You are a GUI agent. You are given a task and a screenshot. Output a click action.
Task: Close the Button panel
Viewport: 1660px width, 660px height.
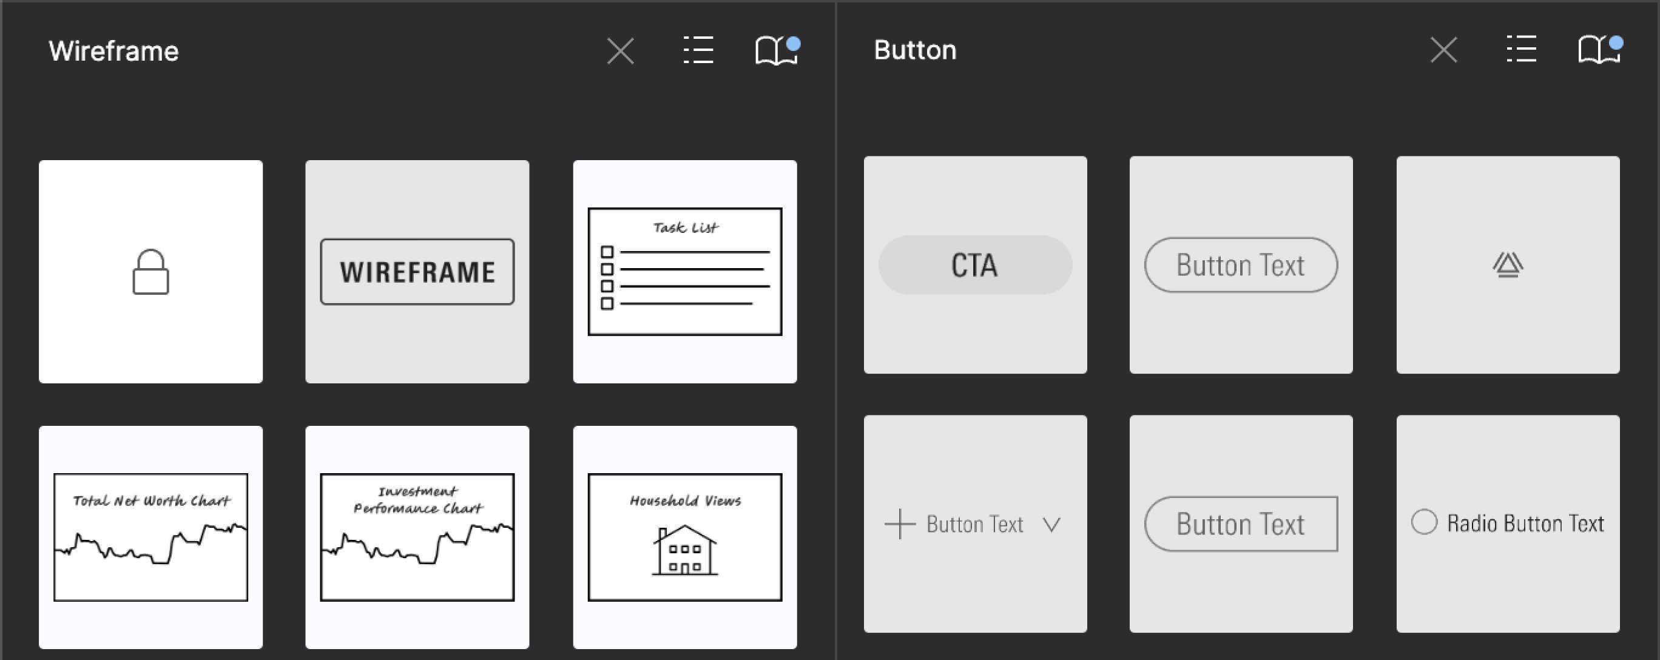point(1443,50)
